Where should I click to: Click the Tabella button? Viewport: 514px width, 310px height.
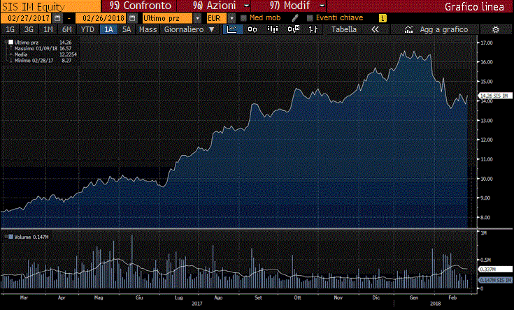pyautogui.click(x=344, y=29)
